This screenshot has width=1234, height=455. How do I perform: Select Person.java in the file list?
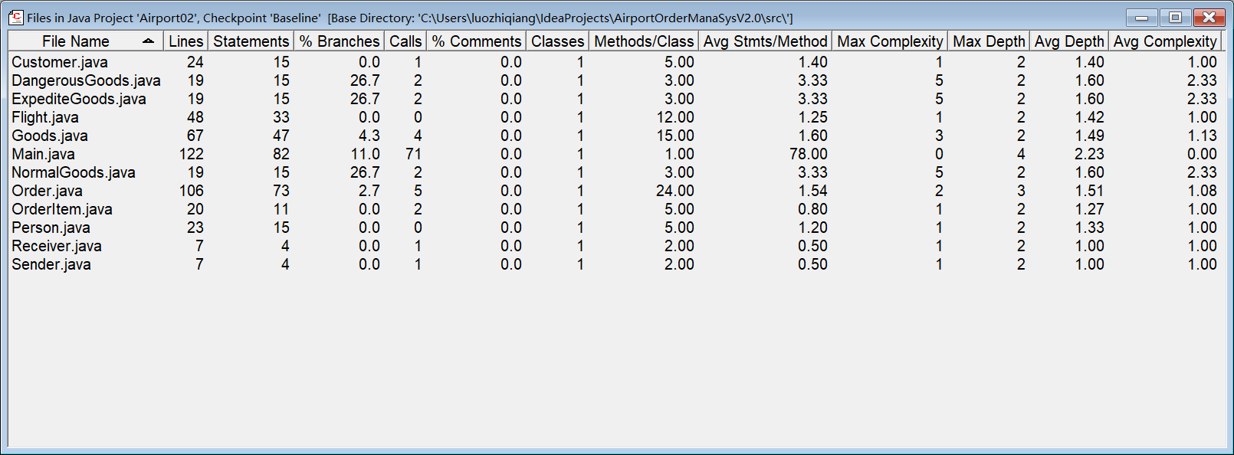pos(51,227)
